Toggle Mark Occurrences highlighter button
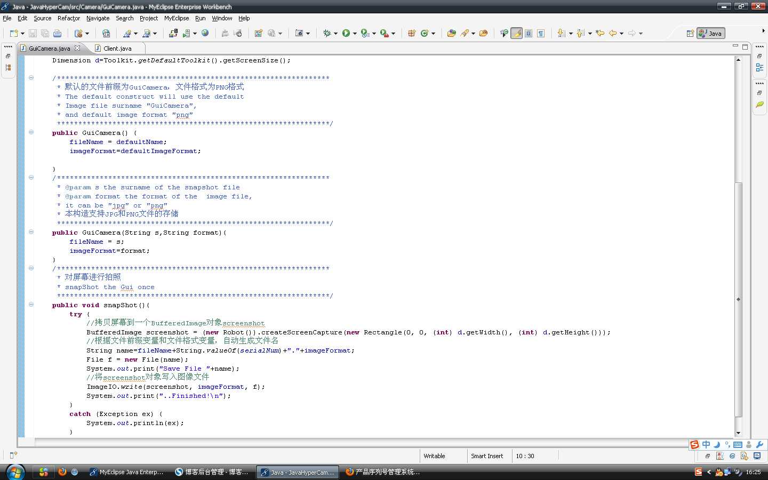Image resolution: width=768 pixels, height=480 pixels. tap(516, 33)
